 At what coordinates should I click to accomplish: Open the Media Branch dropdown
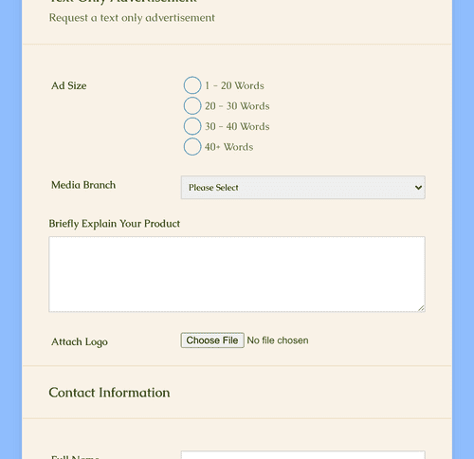[302, 188]
